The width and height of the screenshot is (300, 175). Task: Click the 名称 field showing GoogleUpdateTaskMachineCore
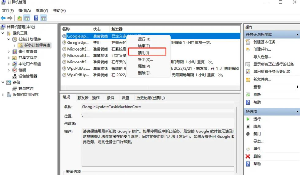[x=158, y=107]
